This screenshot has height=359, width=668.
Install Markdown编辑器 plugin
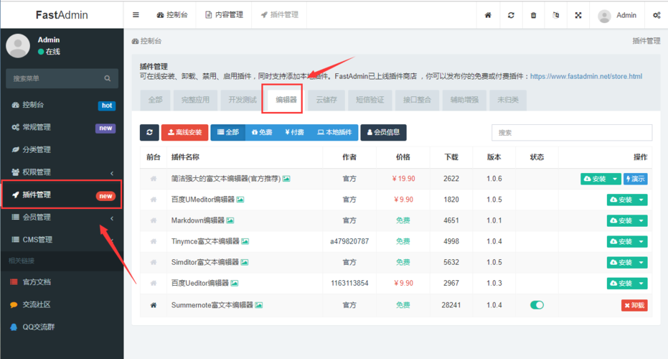[621, 221]
